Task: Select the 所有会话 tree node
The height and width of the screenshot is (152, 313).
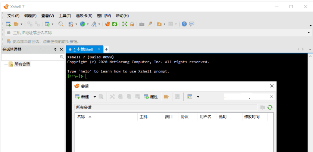Action: tap(22, 64)
